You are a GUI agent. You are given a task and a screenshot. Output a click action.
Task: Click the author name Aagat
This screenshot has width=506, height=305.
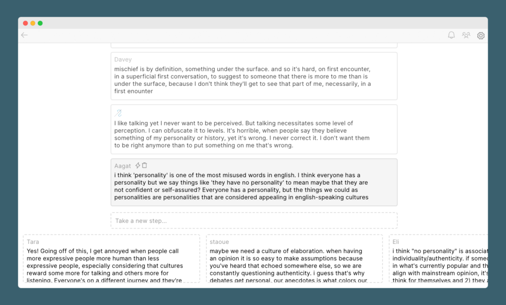click(x=123, y=166)
